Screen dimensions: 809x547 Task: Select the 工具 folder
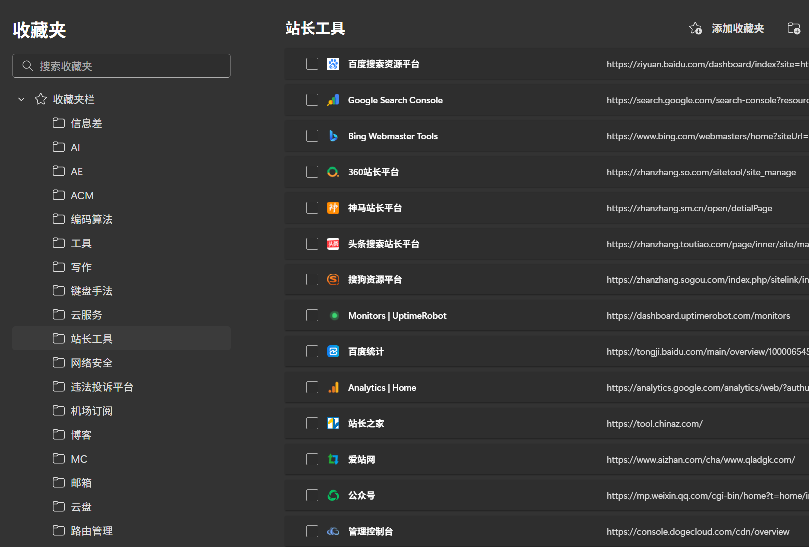pos(122,243)
